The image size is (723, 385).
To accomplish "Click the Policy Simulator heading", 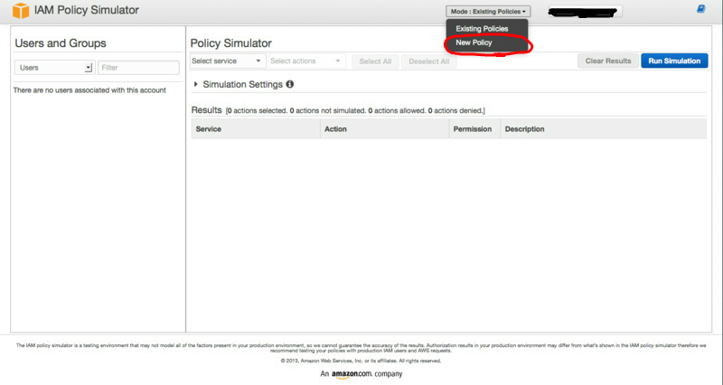I will pyautogui.click(x=231, y=43).
